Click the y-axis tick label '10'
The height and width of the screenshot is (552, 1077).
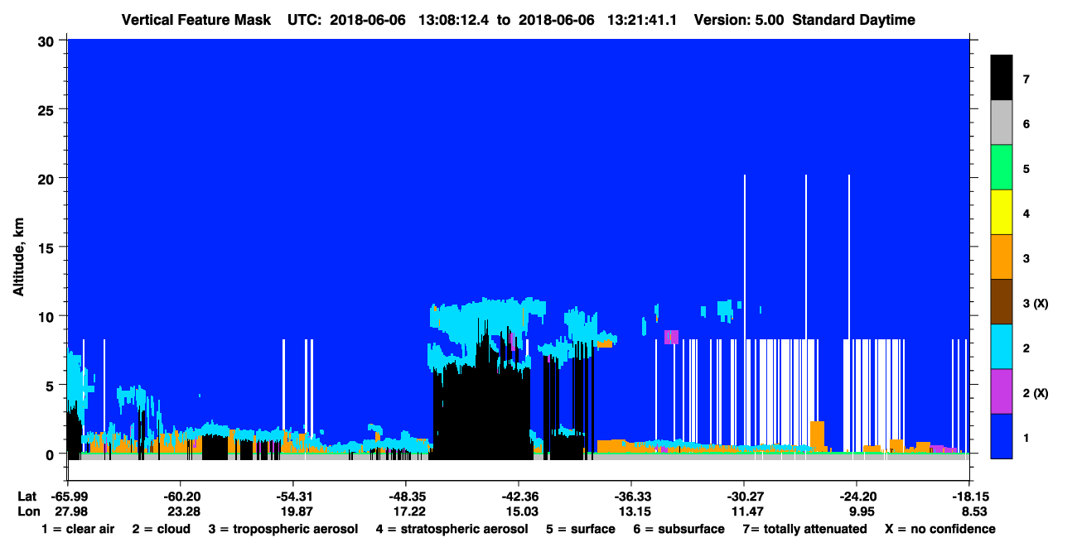tap(48, 316)
